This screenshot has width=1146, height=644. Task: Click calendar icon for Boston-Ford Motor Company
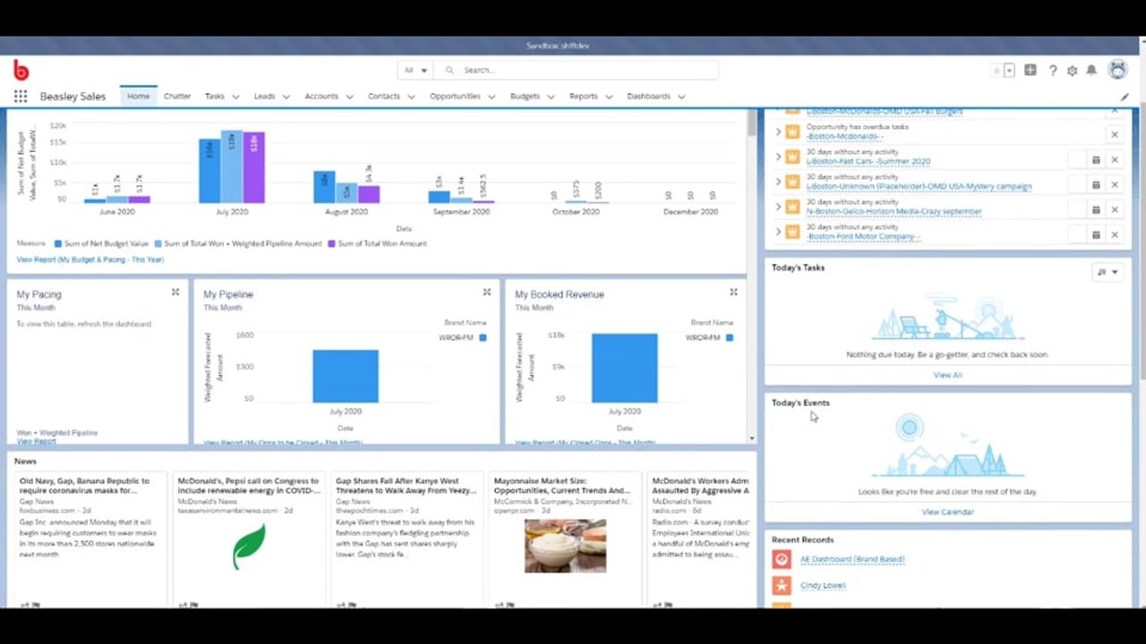click(1095, 234)
